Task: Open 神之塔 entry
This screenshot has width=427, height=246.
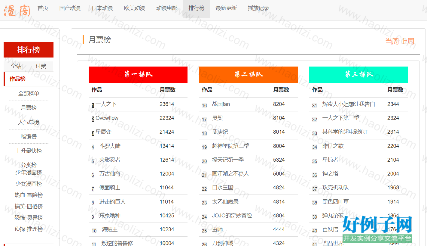Action: (330, 174)
